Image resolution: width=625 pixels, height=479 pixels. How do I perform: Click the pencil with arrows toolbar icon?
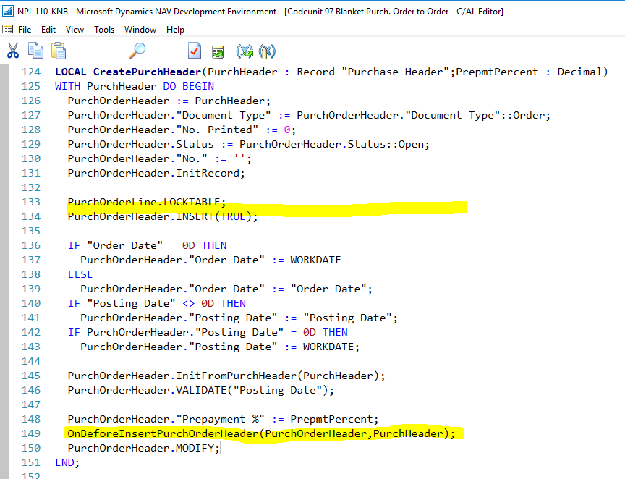(266, 51)
